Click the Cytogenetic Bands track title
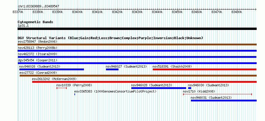 (35, 22)
